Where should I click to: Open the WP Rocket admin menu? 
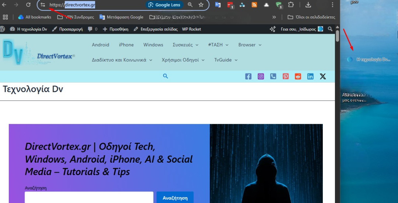191,29
